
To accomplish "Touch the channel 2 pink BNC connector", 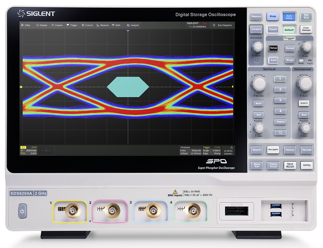I will [112, 210].
